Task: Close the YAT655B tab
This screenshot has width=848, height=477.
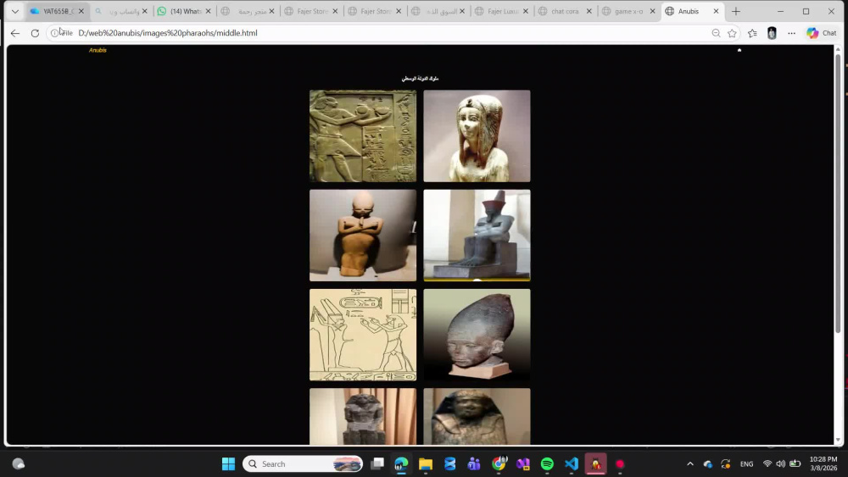Action: 81,11
